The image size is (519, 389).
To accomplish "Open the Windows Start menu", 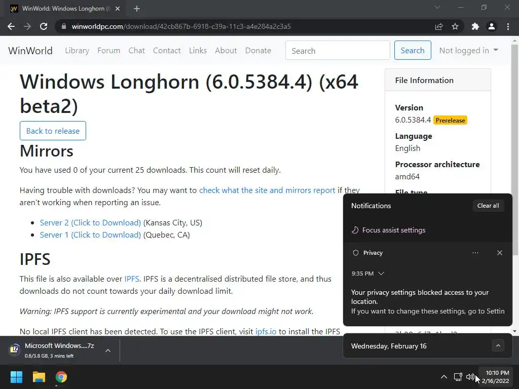I will tap(16, 377).
